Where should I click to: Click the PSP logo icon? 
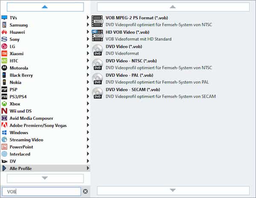pos(4,89)
